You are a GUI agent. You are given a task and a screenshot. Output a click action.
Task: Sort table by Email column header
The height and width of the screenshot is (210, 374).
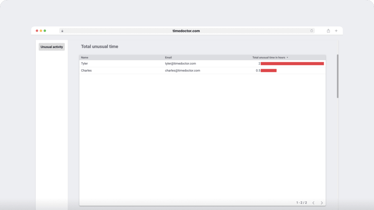click(168, 58)
